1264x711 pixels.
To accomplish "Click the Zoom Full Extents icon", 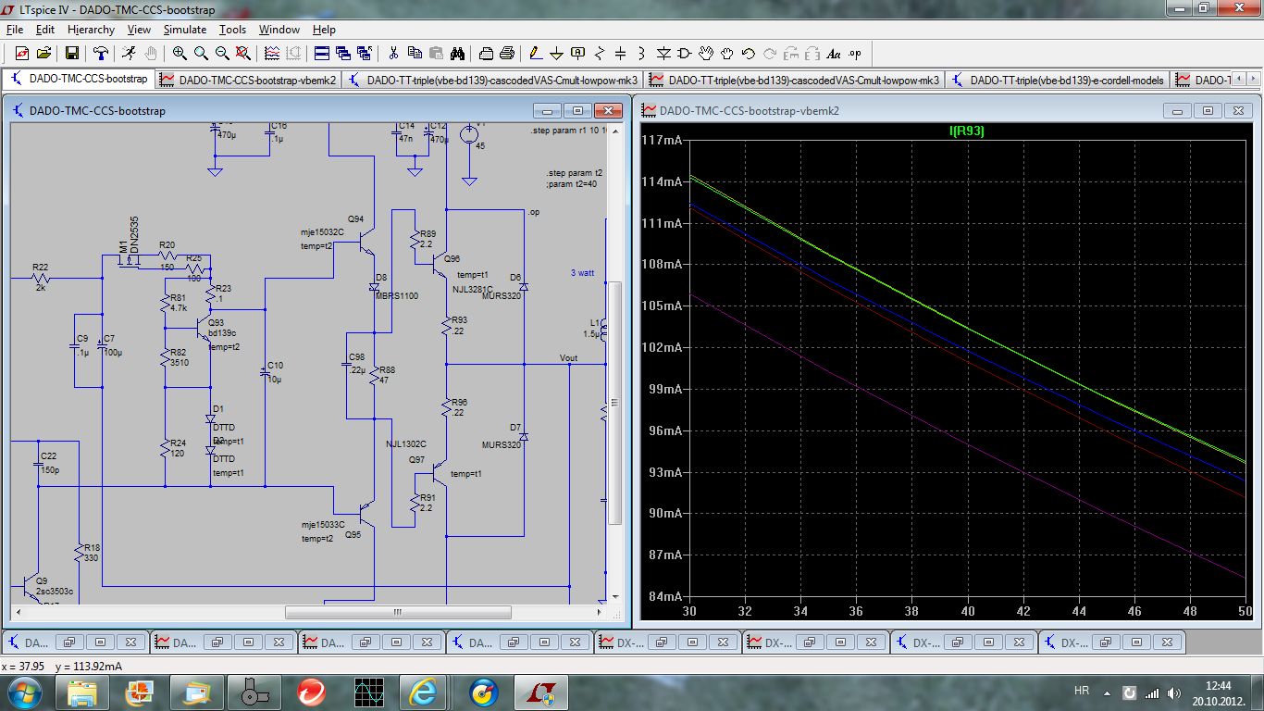I will pyautogui.click(x=243, y=54).
